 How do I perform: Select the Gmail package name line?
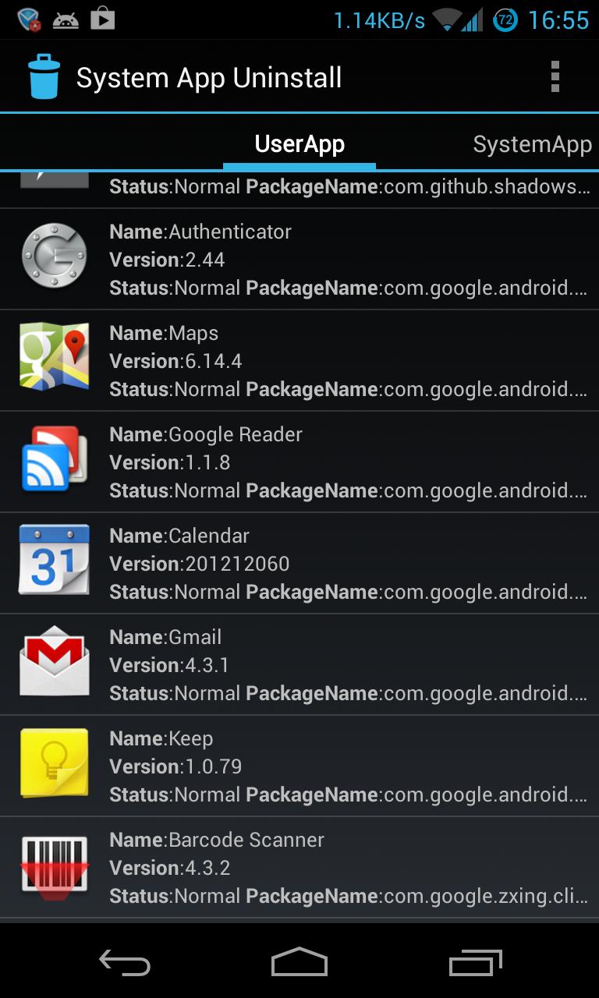pos(348,693)
